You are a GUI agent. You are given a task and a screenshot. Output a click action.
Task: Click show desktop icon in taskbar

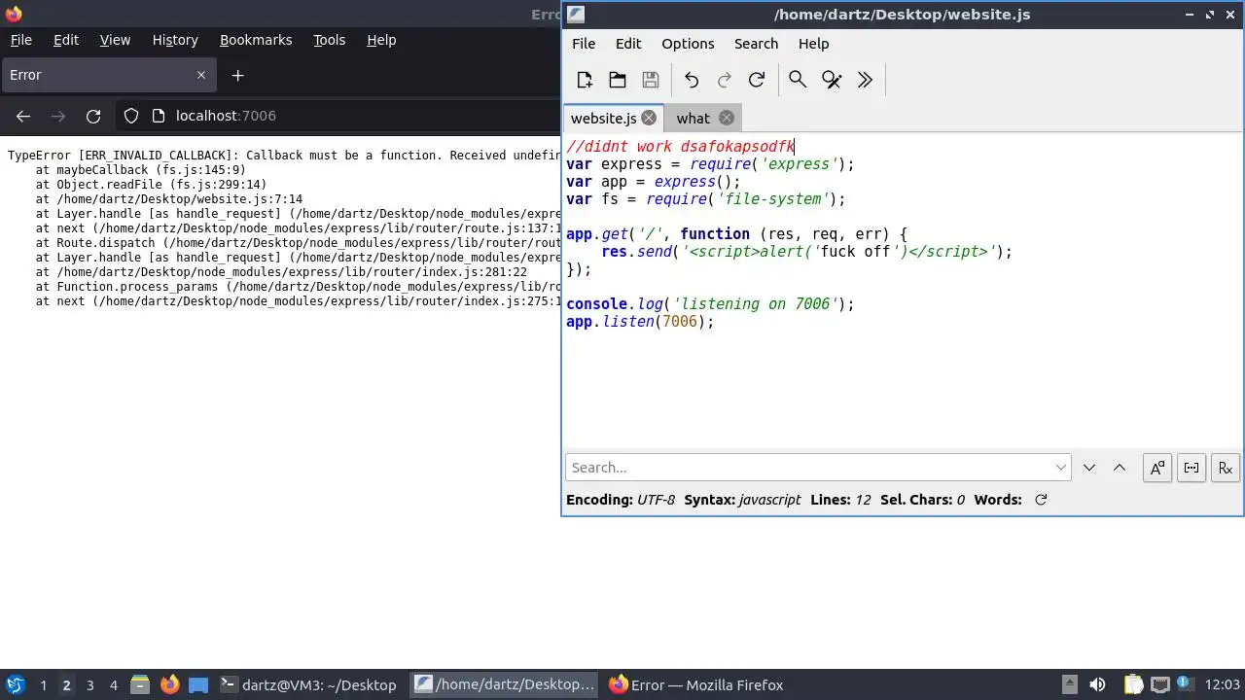click(198, 684)
